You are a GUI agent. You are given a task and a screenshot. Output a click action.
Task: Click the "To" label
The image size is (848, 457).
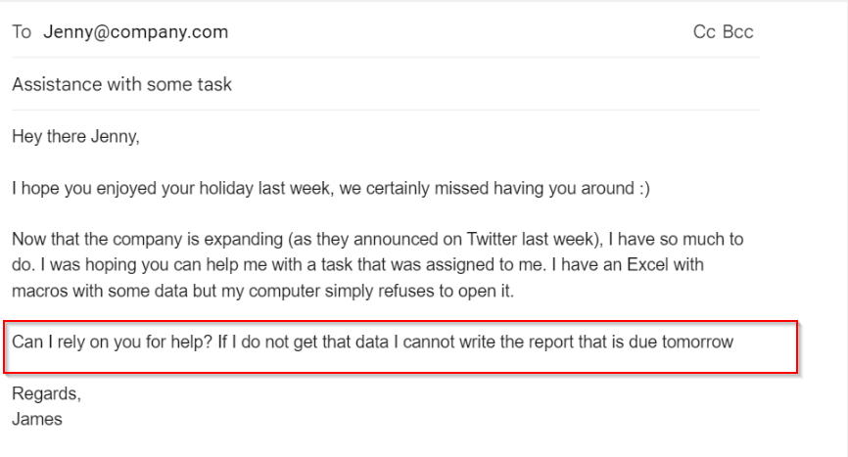click(x=22, y=32)
